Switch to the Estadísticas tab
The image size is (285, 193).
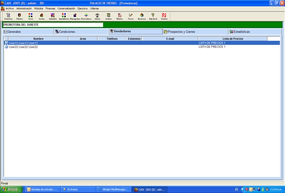click(254, 32)
